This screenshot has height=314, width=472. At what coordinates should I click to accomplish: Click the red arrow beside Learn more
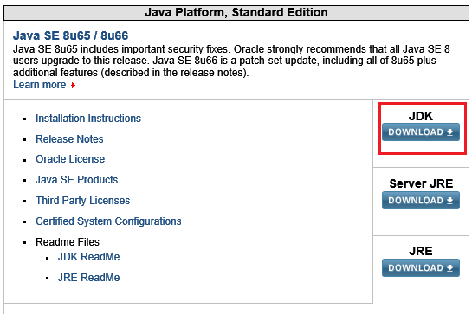click(73, 86)
